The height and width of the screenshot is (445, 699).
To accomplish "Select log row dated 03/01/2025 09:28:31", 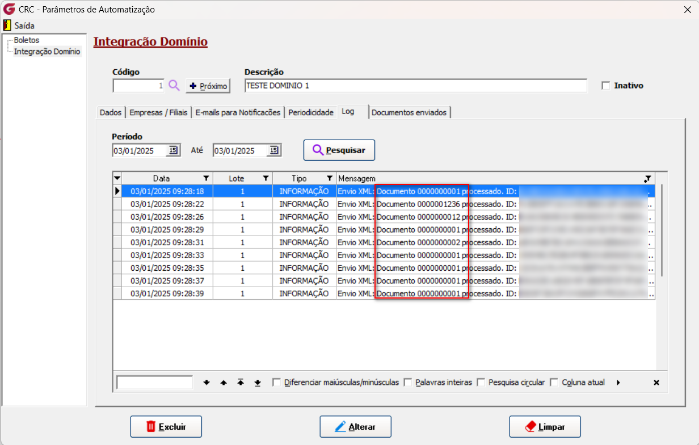I will 384,242.
